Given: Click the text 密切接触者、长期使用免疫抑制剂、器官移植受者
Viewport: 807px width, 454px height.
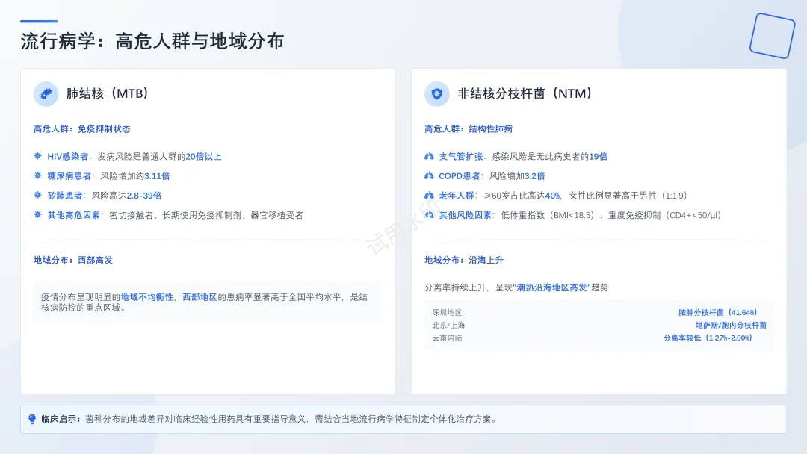Looking at the screenshot, I should (x=206, y=215).
